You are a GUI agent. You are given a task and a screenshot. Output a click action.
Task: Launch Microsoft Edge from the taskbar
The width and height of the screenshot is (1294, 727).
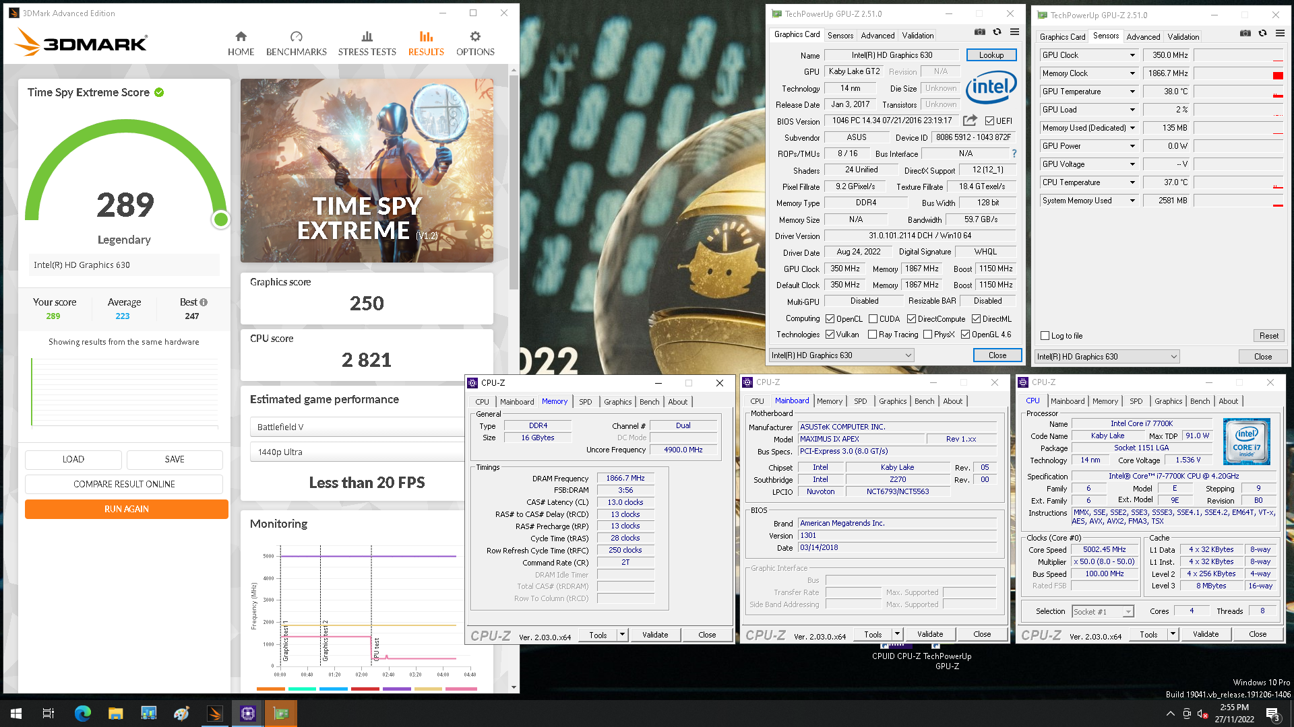(82, 714)
